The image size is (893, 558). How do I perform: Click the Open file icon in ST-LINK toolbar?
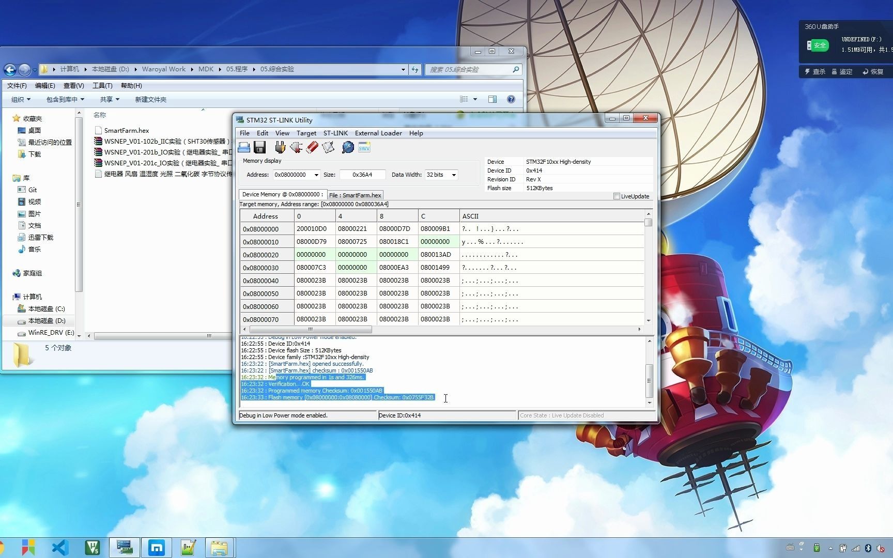(x=244, y=148)
